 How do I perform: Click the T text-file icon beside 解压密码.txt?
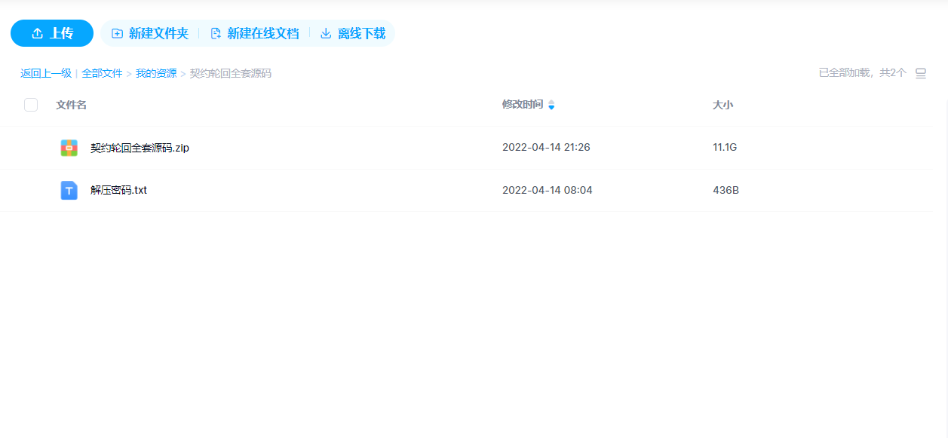(x=69, y=190)
